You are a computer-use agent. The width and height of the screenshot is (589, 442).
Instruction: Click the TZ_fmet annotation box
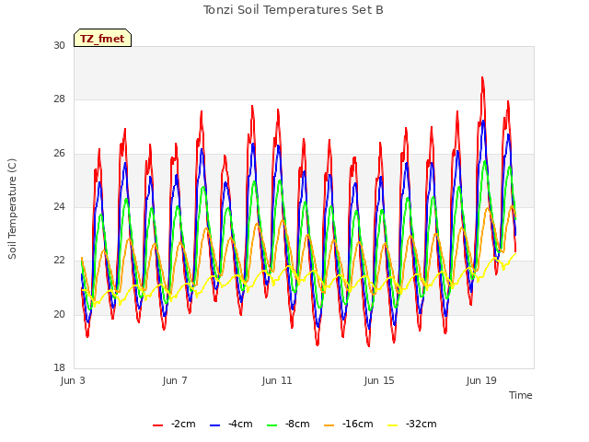(x=102, y=38)
